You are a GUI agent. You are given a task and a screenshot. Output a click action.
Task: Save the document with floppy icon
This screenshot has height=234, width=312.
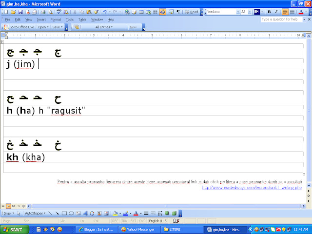[20, 12]
